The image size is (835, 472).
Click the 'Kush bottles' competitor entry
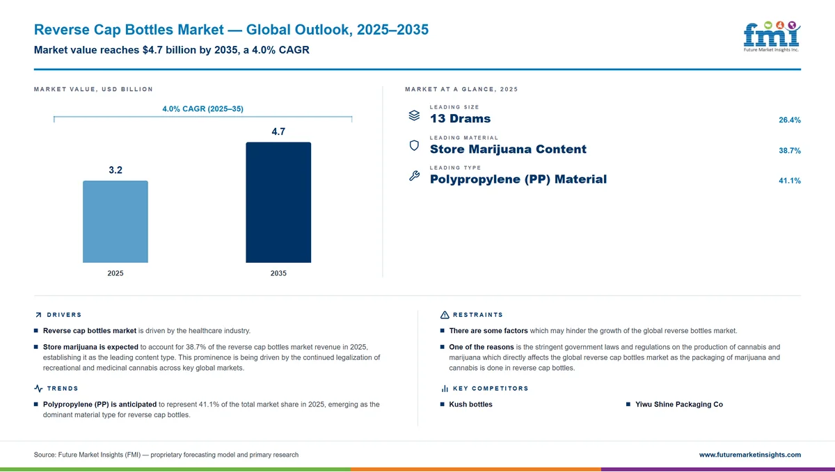470,405
